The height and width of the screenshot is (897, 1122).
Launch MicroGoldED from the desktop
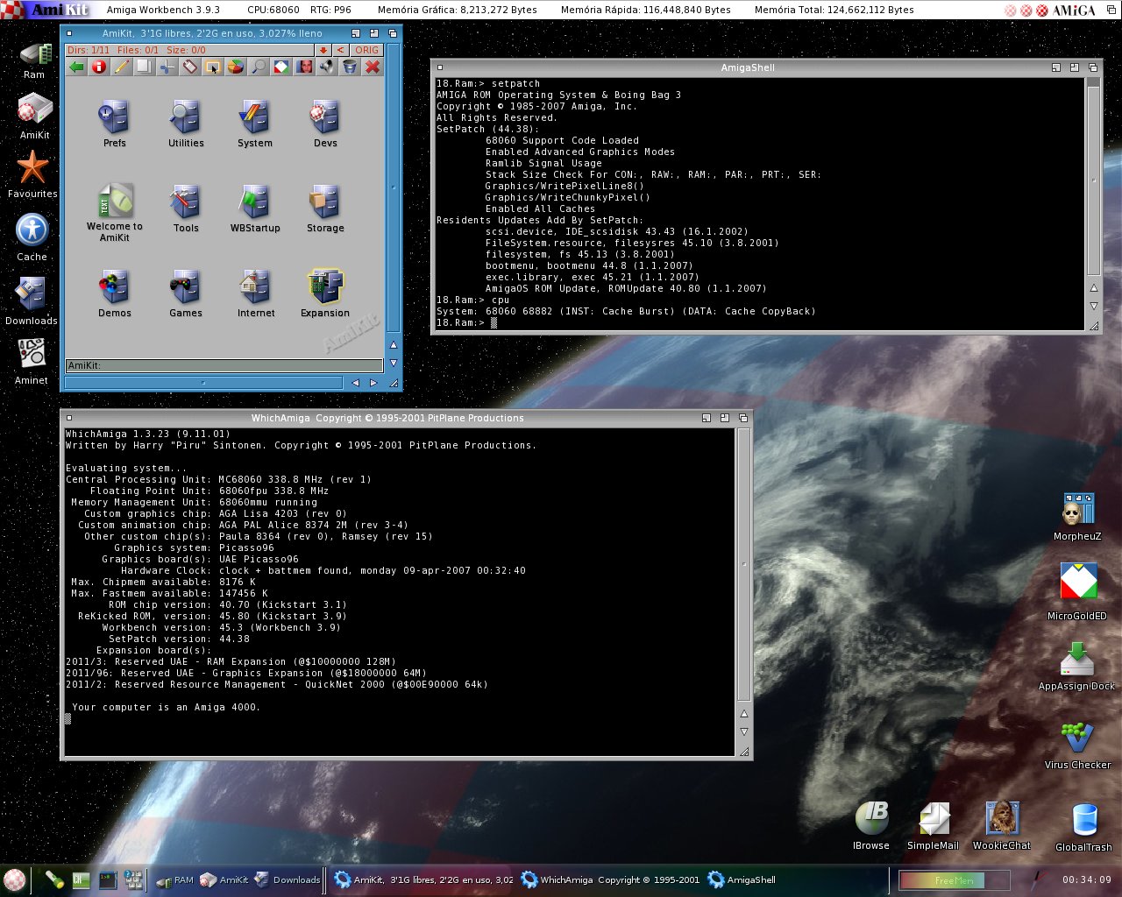[1077, 591]
